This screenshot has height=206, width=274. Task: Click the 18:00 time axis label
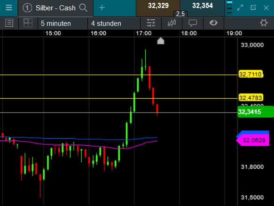(189, 33)
